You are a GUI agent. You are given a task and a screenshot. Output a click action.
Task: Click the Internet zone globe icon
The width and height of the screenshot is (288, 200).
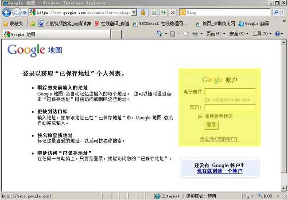pos(158,196)
